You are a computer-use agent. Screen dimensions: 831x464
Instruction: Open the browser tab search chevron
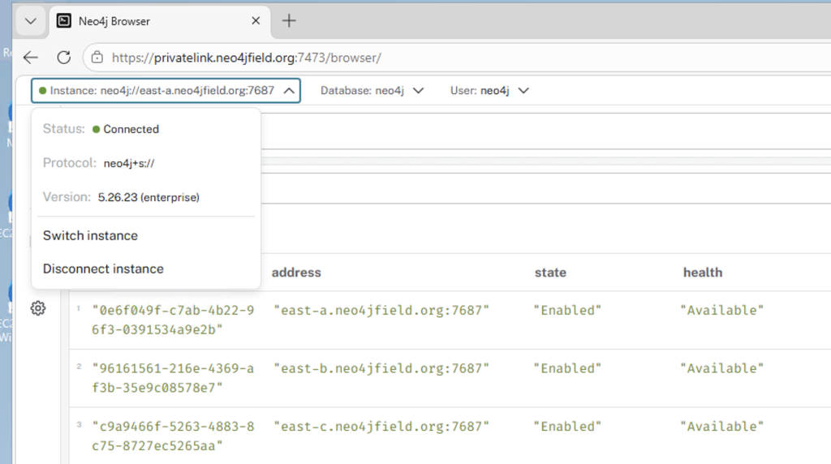coord(30,21)
